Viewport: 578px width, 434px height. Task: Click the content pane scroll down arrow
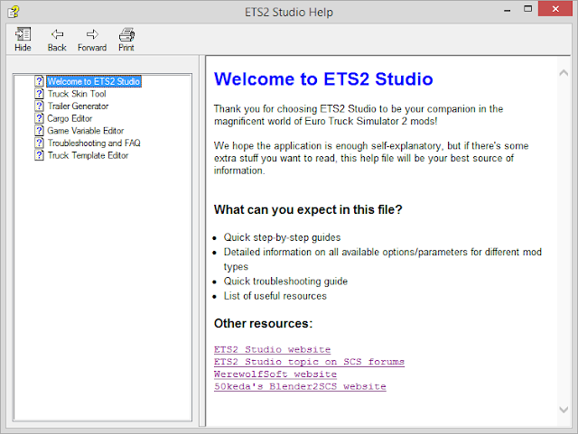[564, 410]
